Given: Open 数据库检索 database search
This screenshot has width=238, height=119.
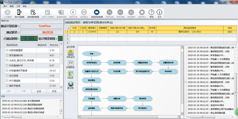Looking at the screenshot, I should (61, 14).
